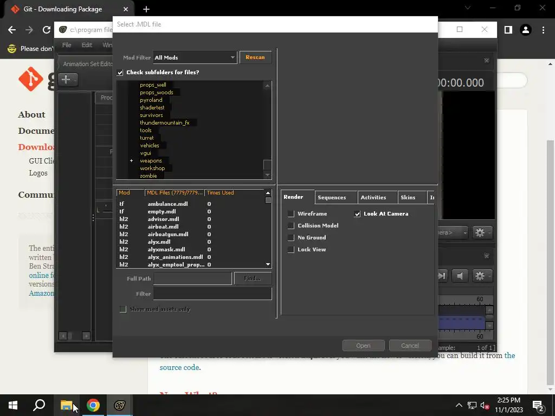Open the About link on Git site
The image size is (555, 416).
pos(31,115)
